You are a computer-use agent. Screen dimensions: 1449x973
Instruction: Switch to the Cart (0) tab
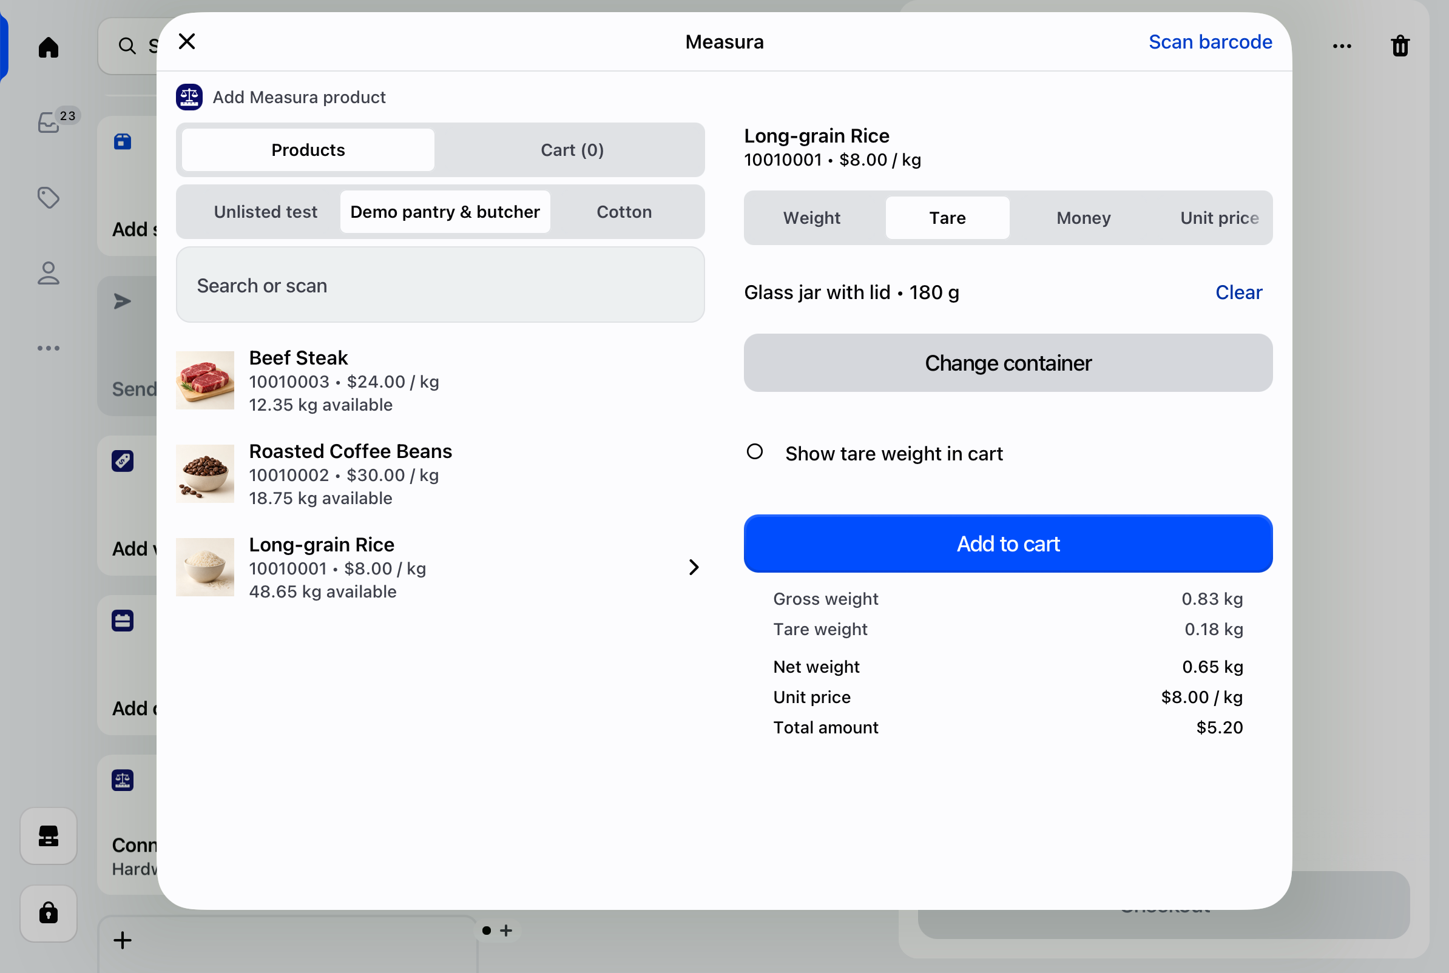pos(572,150)
